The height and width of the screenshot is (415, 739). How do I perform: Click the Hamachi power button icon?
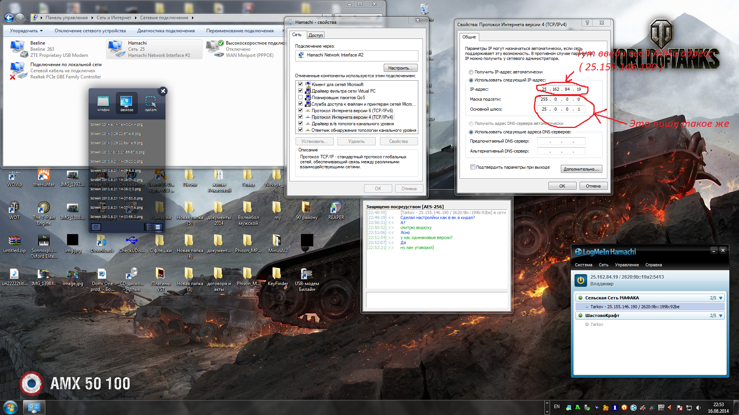coord(581,280)
